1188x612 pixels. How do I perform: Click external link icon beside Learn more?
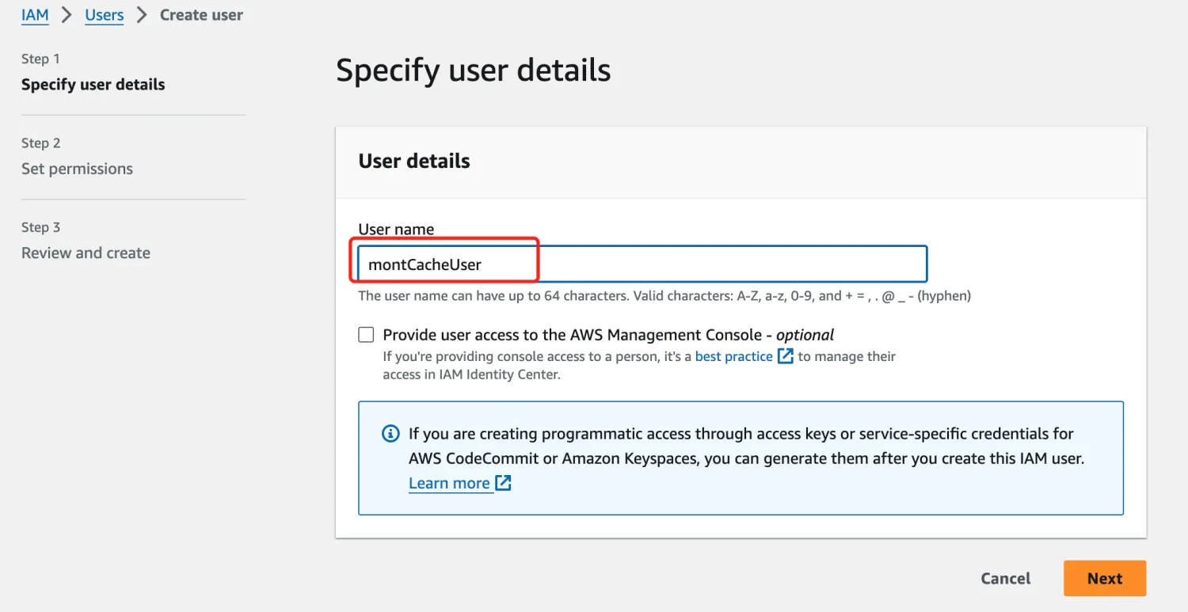click(x=503, y=483)
